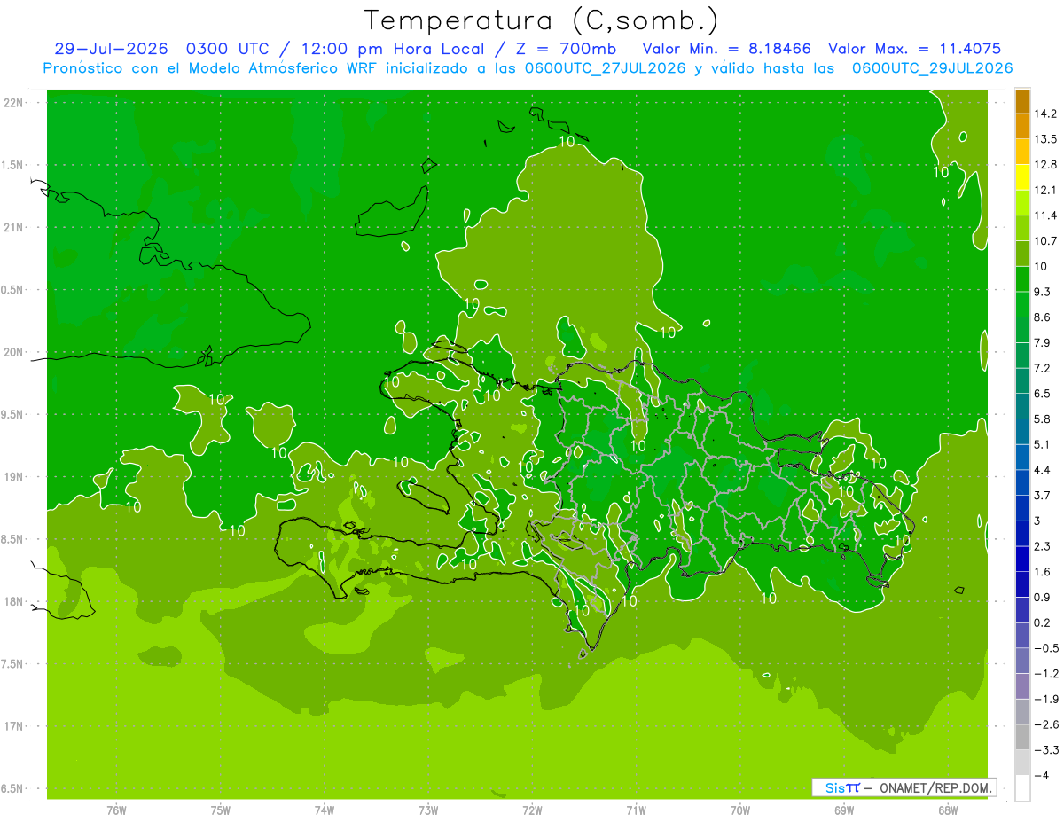Click the green legend swatch between 9.3 and 10
Screen dimensions: 1064x822
[x=1022, y=278]
